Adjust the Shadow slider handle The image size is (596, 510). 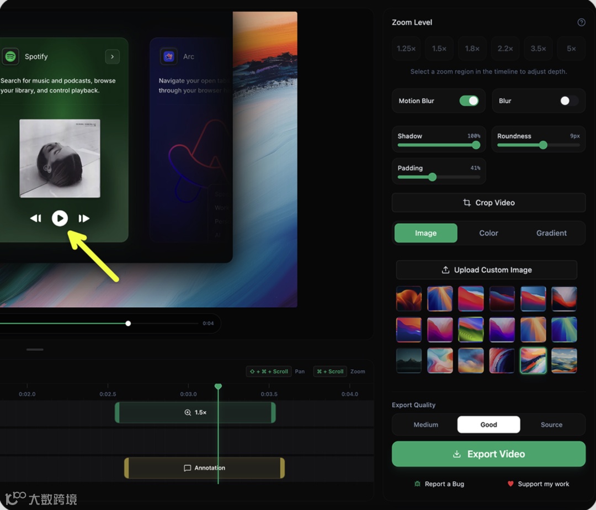coord(476,145)
